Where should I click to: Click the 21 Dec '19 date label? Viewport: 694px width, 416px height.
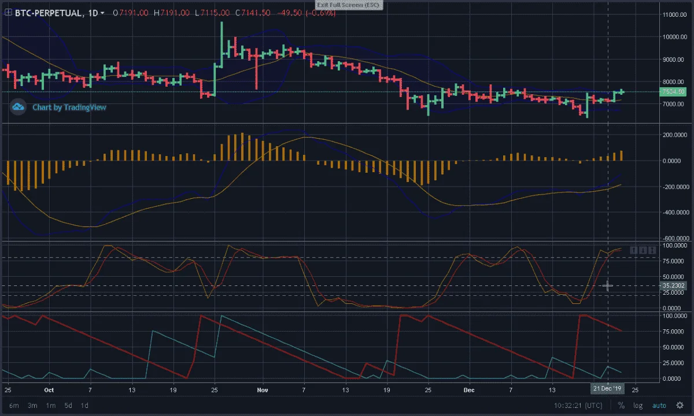point(607,388)
